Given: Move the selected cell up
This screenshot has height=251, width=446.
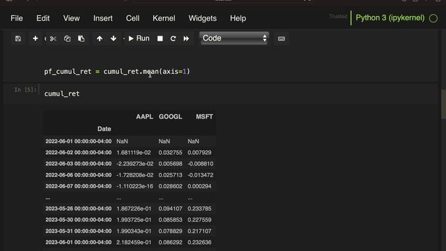Looking at the screenshot, I should (100, 38).
